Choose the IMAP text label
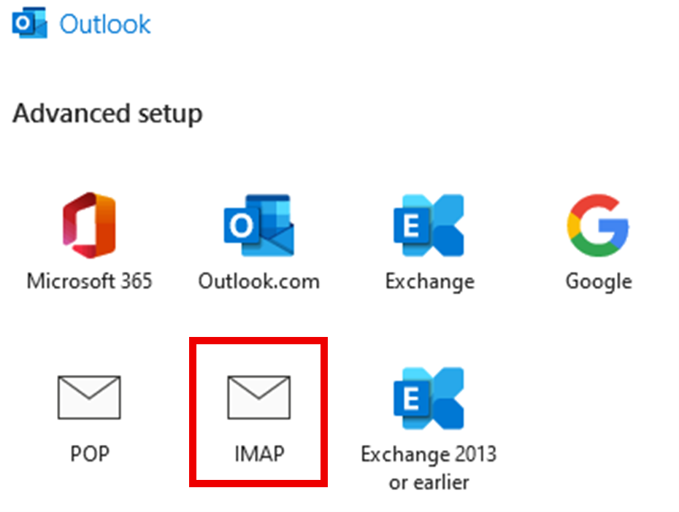This screenshot has height=512, width=679. [259, 454]
